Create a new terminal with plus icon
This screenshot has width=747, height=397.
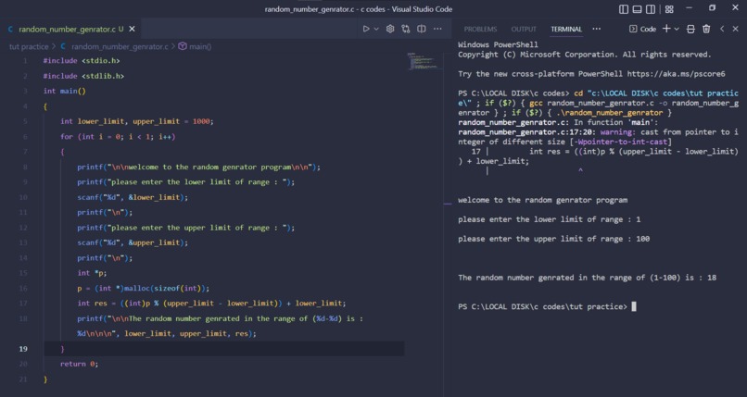point(666,29)
